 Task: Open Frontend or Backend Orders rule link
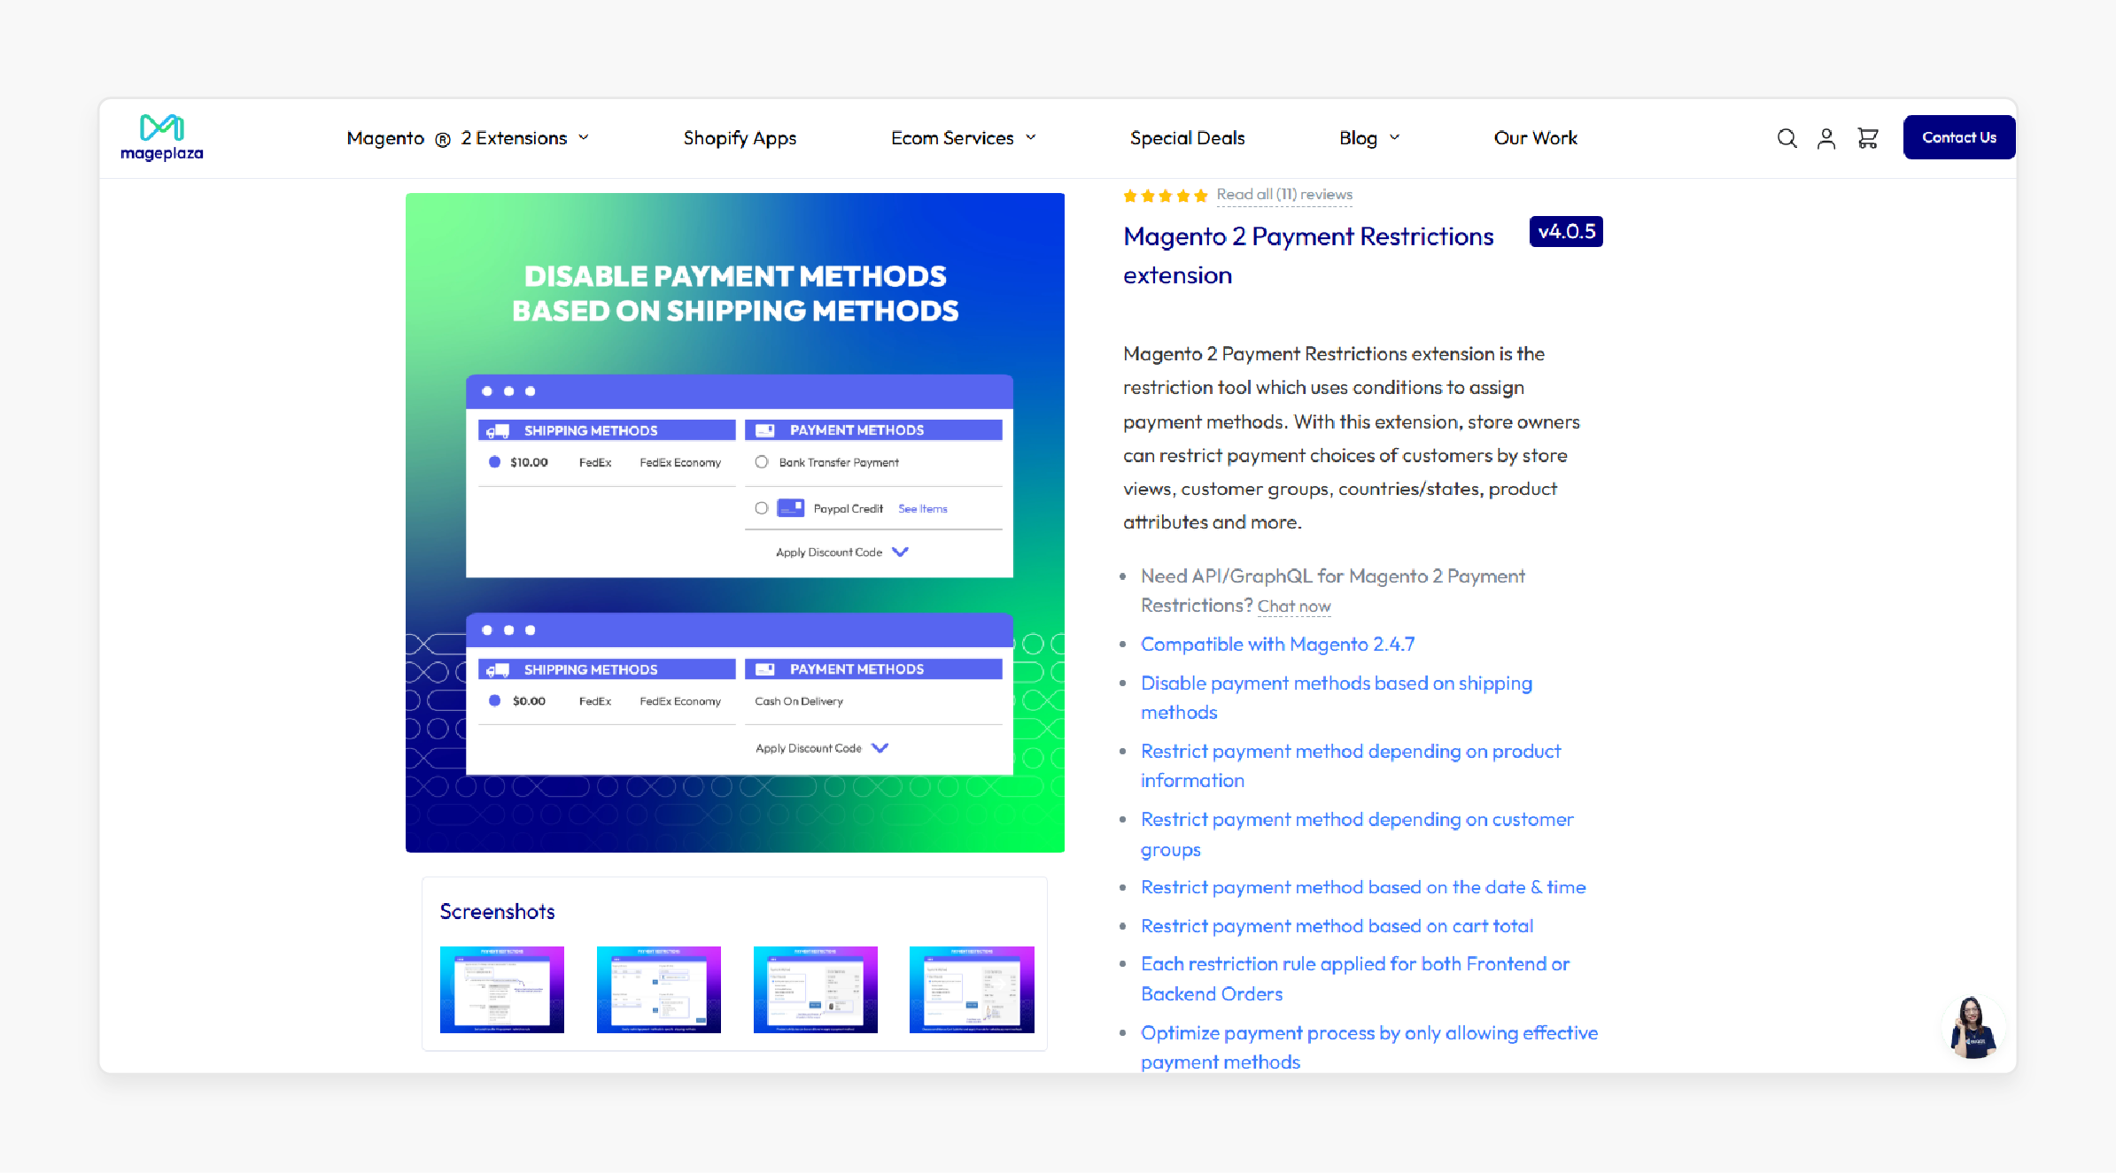pos(1355,978)
